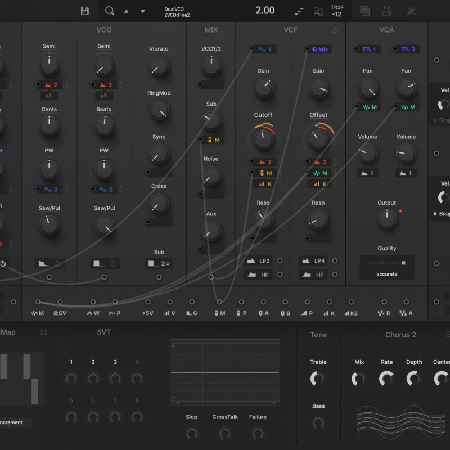
Task: Click the LP4 filter mode button
Action: coord(313,261)
